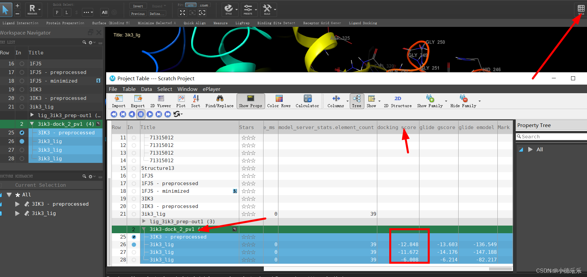This screenshot has height=277, width=587.
Task: Click the Define... button
Action: click(157, 14)
